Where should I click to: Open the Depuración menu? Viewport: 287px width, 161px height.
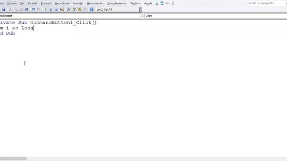[62, 3]
